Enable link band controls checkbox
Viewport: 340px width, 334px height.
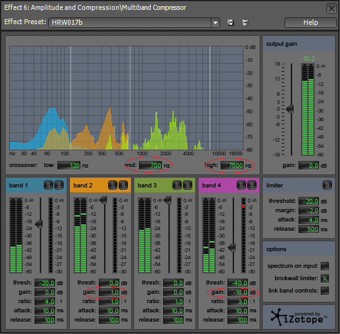(x=325, y=291)
